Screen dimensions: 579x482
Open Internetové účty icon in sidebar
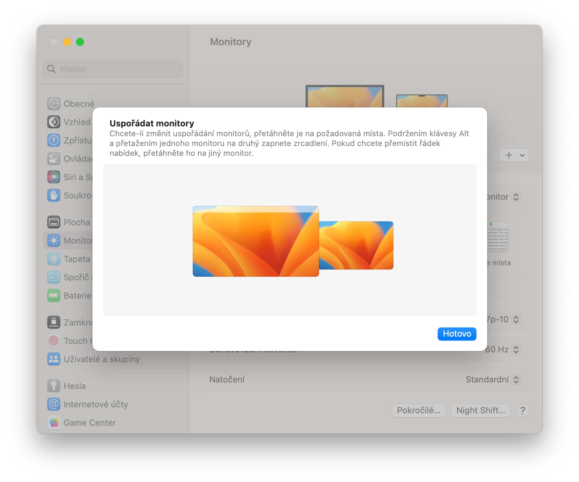coord(54,404)
